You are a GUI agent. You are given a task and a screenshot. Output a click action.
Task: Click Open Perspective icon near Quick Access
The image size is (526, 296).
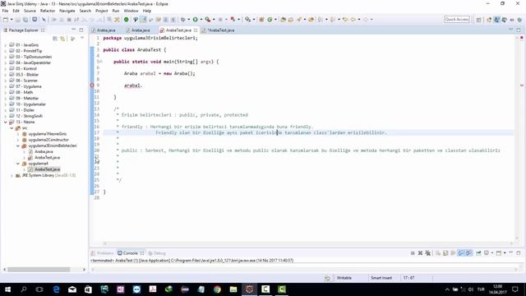click(478, 20)
